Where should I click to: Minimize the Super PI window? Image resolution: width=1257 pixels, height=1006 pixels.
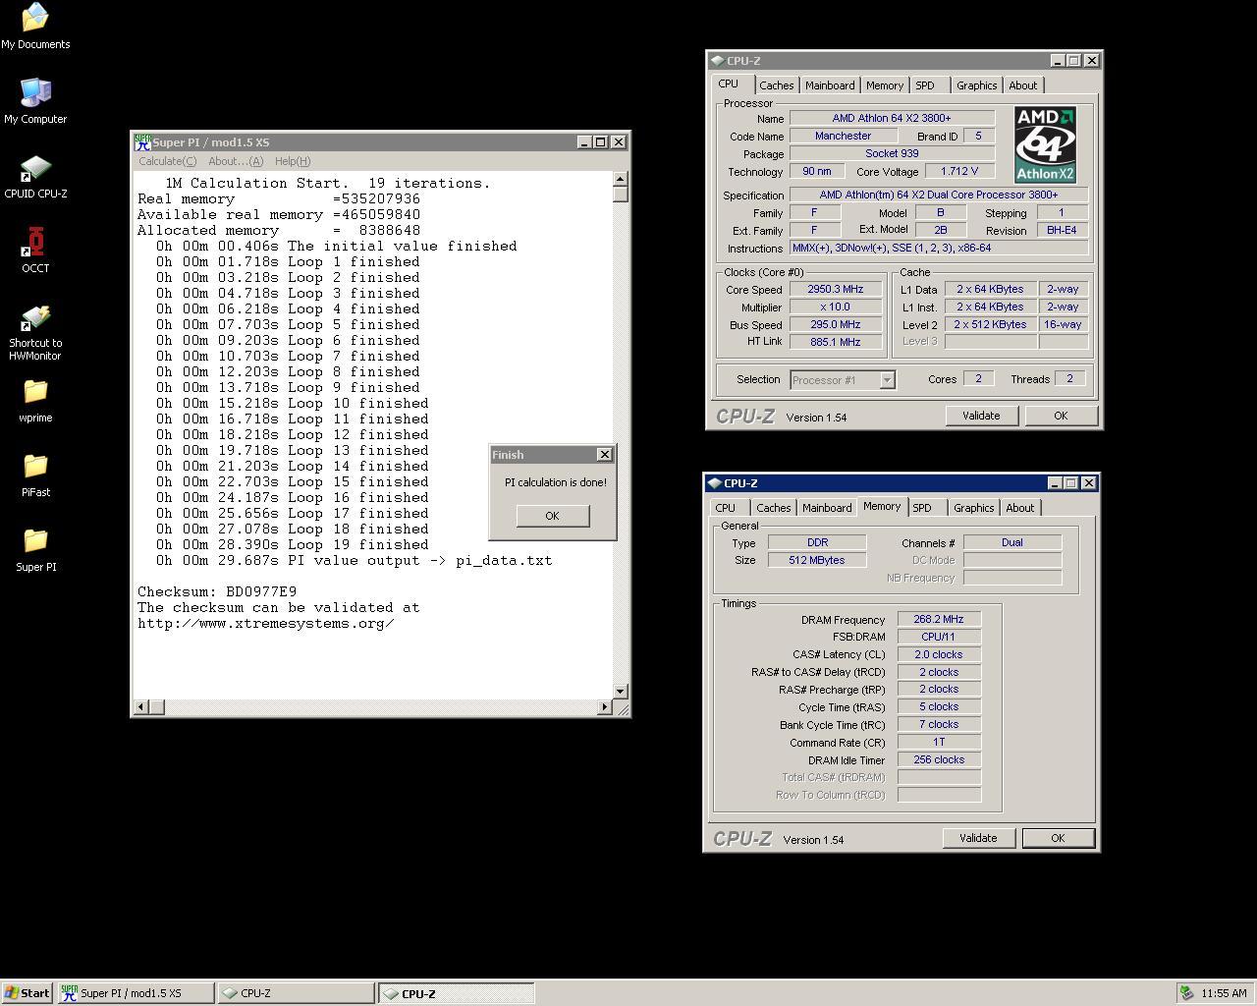pyautogui.click(x=583, y=142)
